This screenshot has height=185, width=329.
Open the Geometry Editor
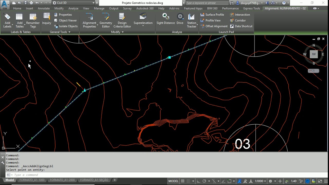106,21
